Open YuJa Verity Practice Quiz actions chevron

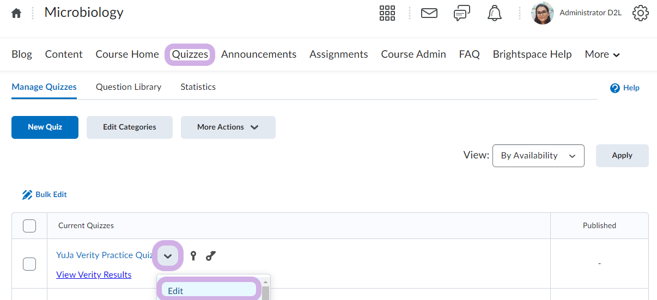[168, 256]
